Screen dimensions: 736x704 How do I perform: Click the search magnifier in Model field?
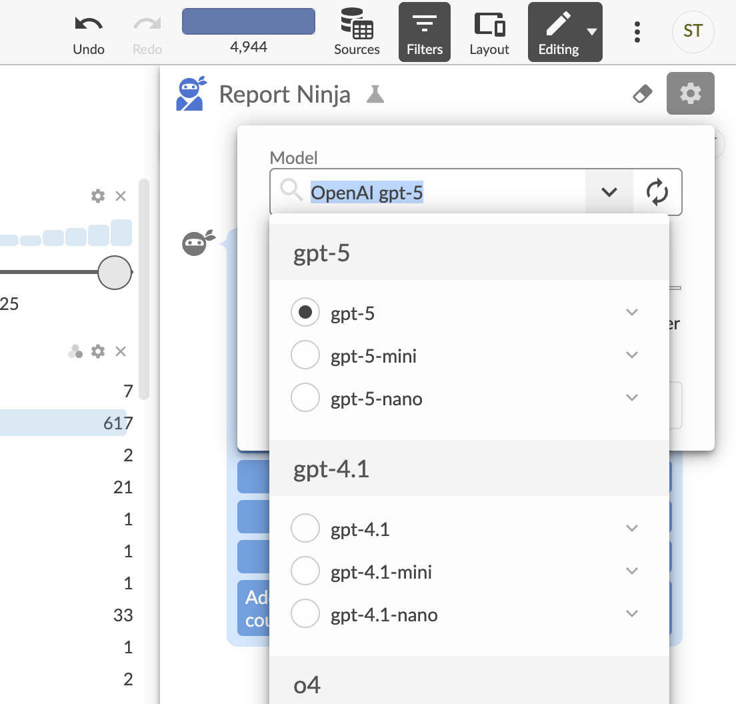click(x=291, y=190)
